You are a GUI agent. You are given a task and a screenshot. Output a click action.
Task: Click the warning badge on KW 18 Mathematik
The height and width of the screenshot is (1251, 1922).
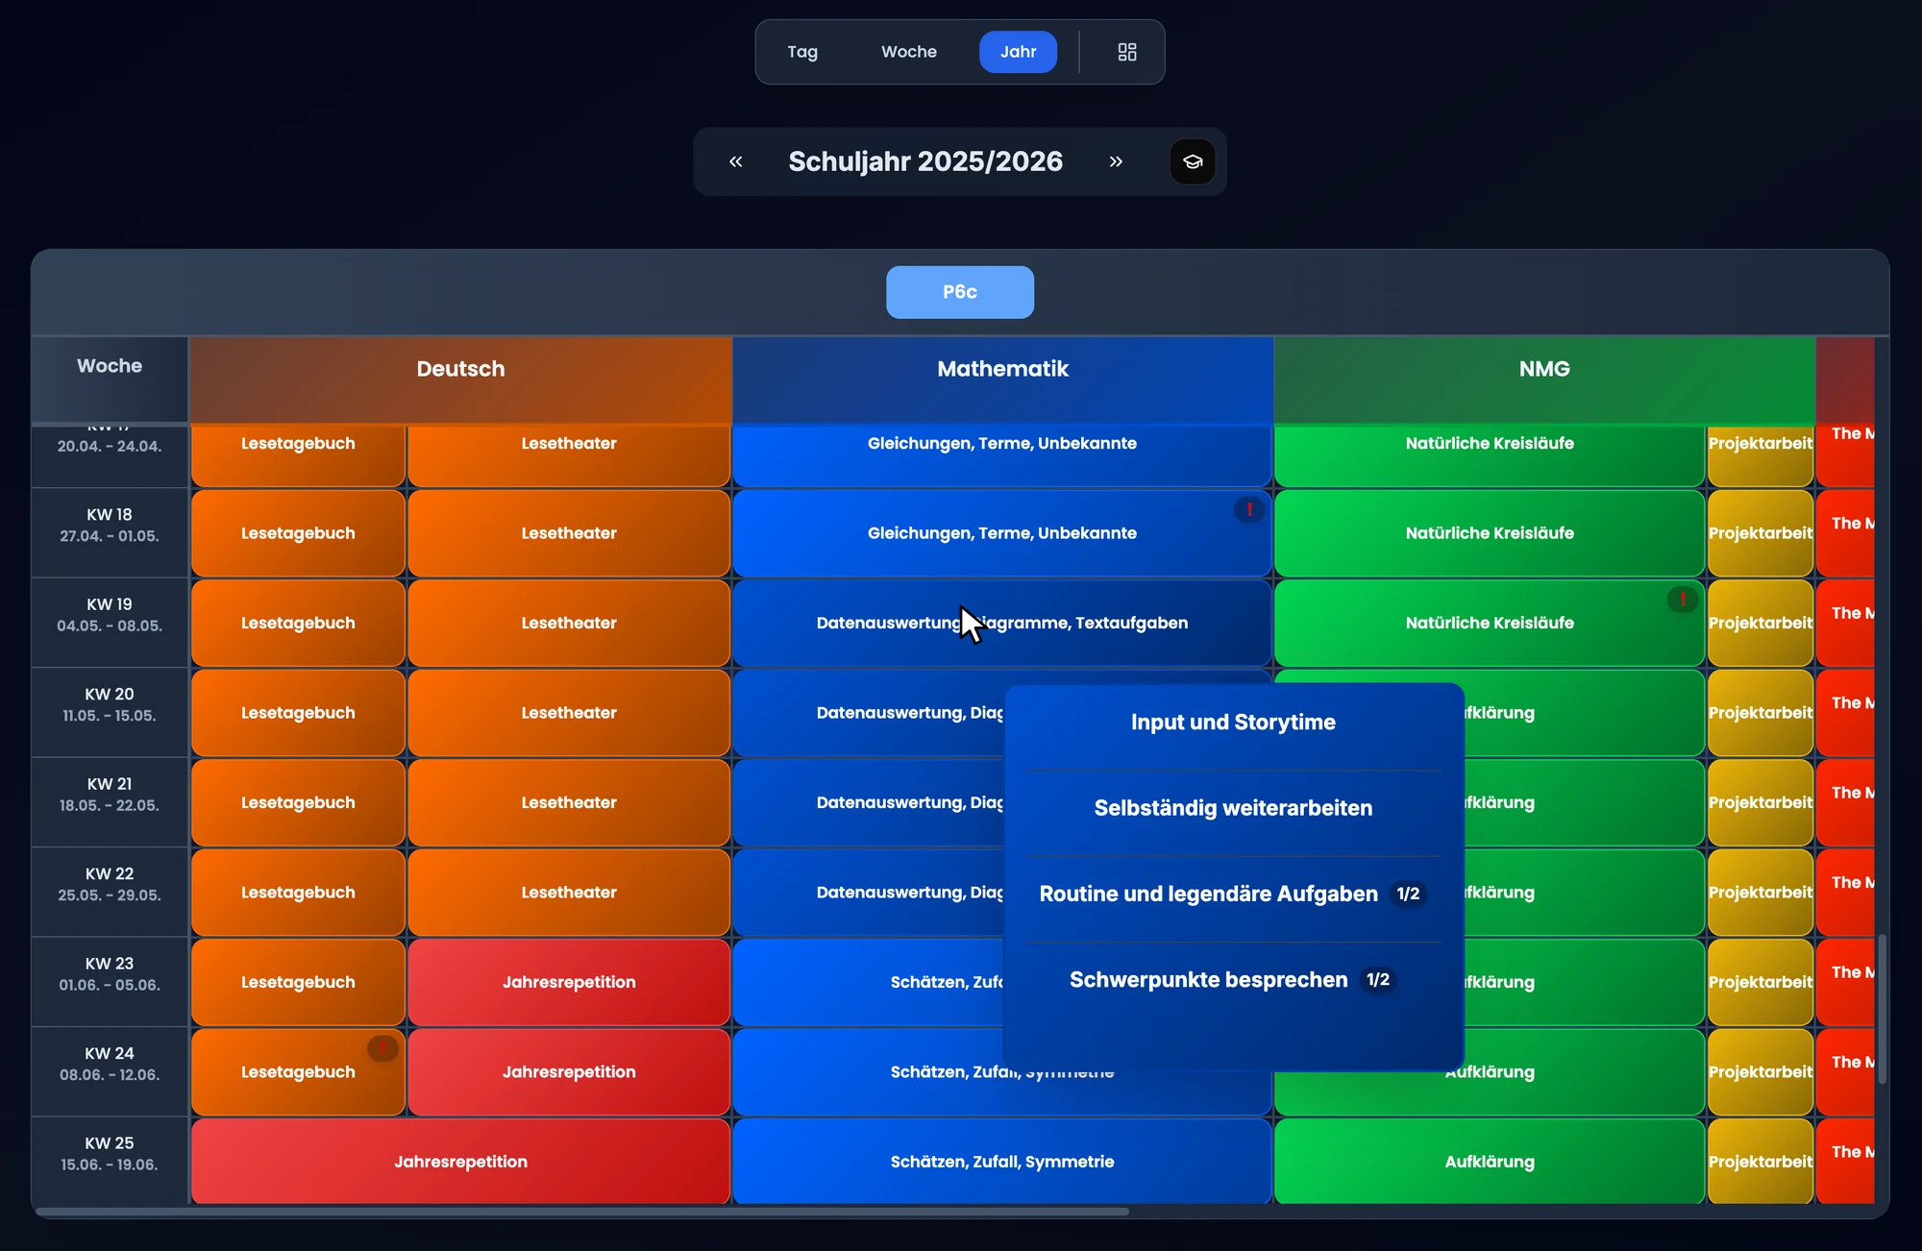[1249, 509]
